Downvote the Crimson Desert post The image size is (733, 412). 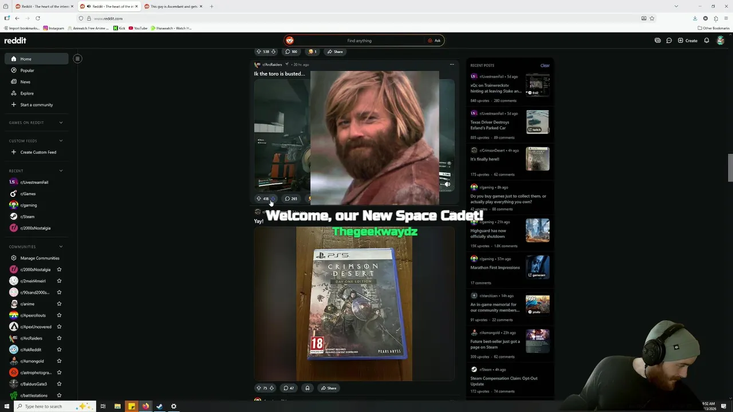271,388
